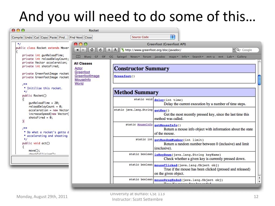Open the mouseClicked method link
275x206 pixels.
[166, 165]
